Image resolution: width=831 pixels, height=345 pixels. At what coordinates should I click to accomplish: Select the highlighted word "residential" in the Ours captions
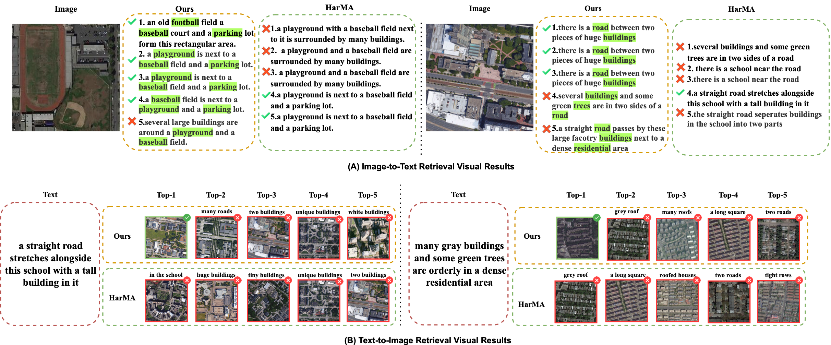click(x=592, y=148)
